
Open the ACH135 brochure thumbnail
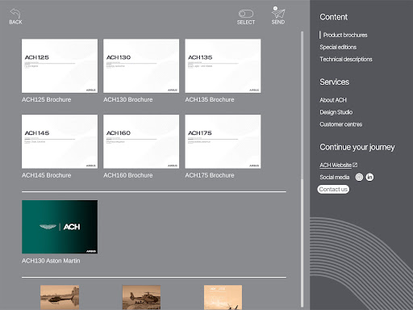click(223, 66)
